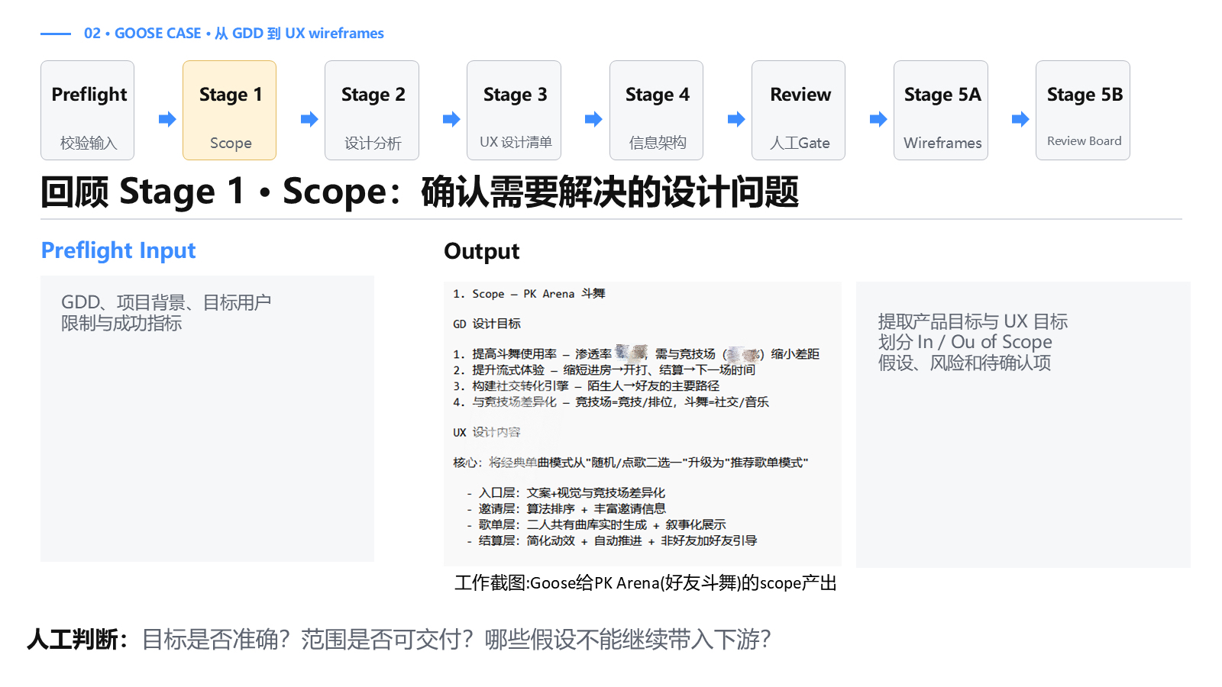Click the arrow between Preflight and Stage 1

click(x=167, y=119)
